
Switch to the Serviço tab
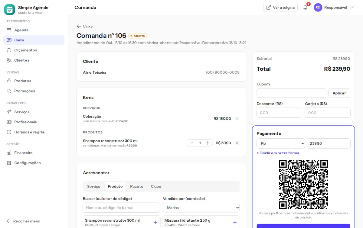pos(94,187)
